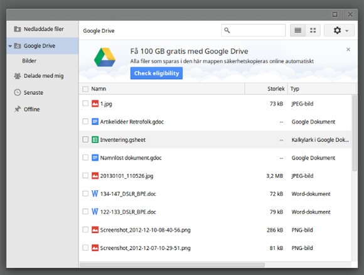
Task: Click the 286 kB size value
Action: (x=275, y=230)
